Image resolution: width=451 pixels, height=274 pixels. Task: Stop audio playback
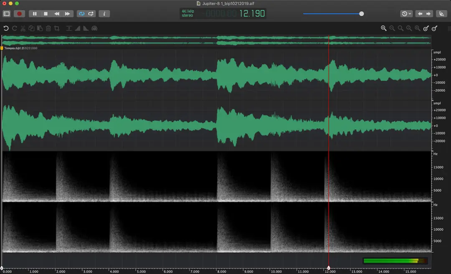46,14
